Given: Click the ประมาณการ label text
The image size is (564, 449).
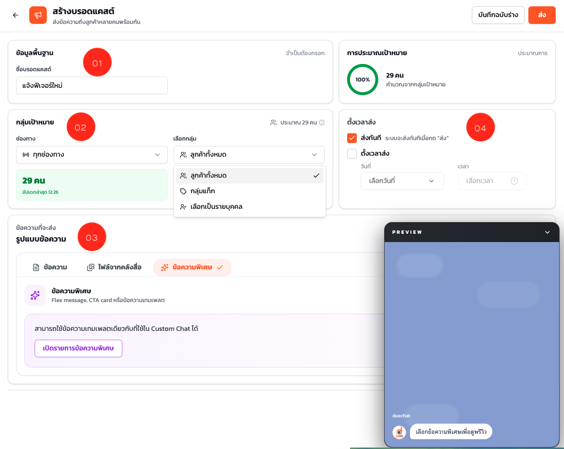Looking at the screenshot, I should [x=532, y=53].
